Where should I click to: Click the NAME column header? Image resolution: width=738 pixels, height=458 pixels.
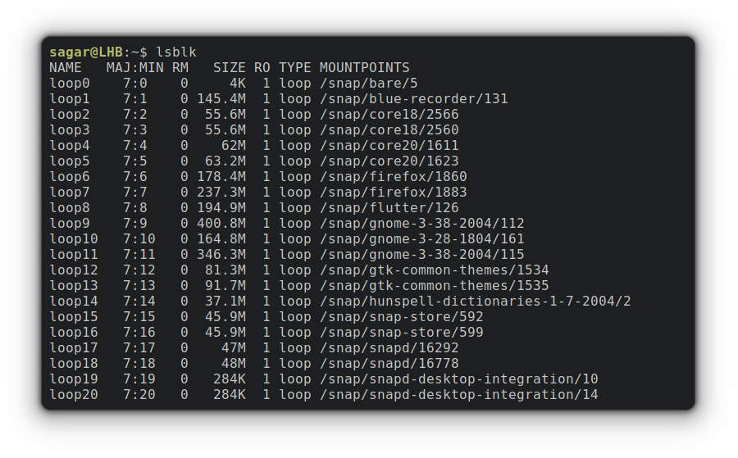point(66,68)
